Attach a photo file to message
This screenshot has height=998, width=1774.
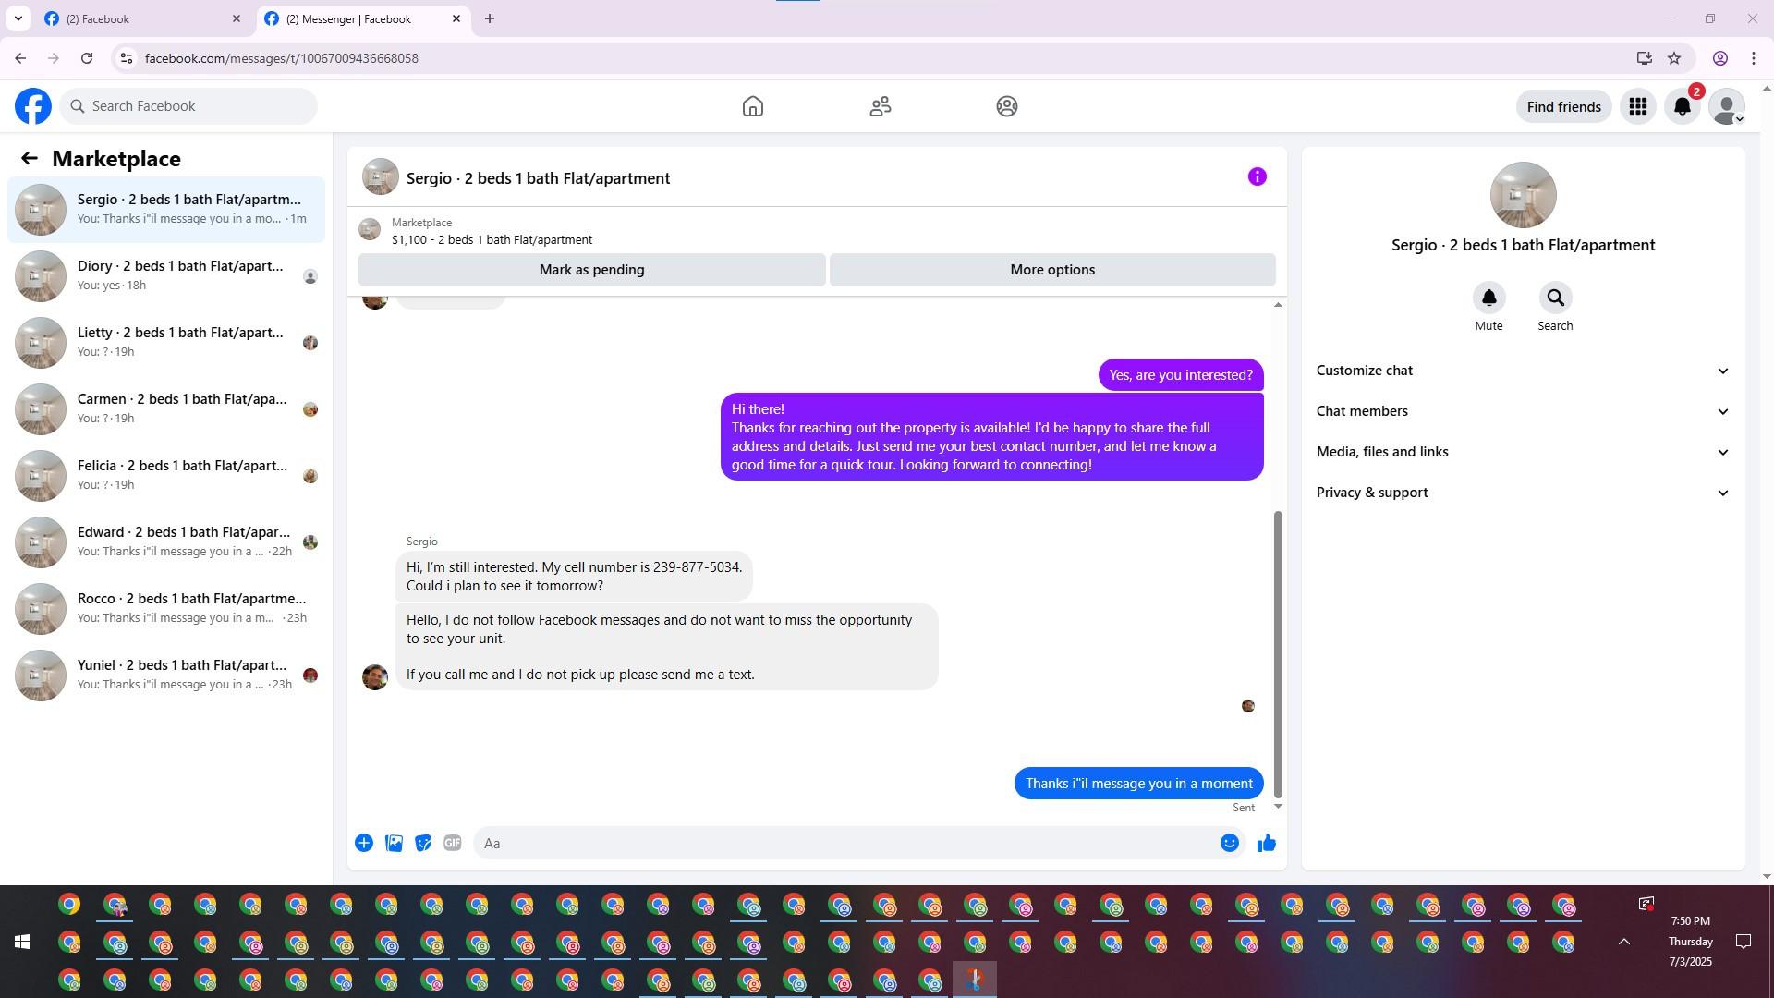[394, 843]
